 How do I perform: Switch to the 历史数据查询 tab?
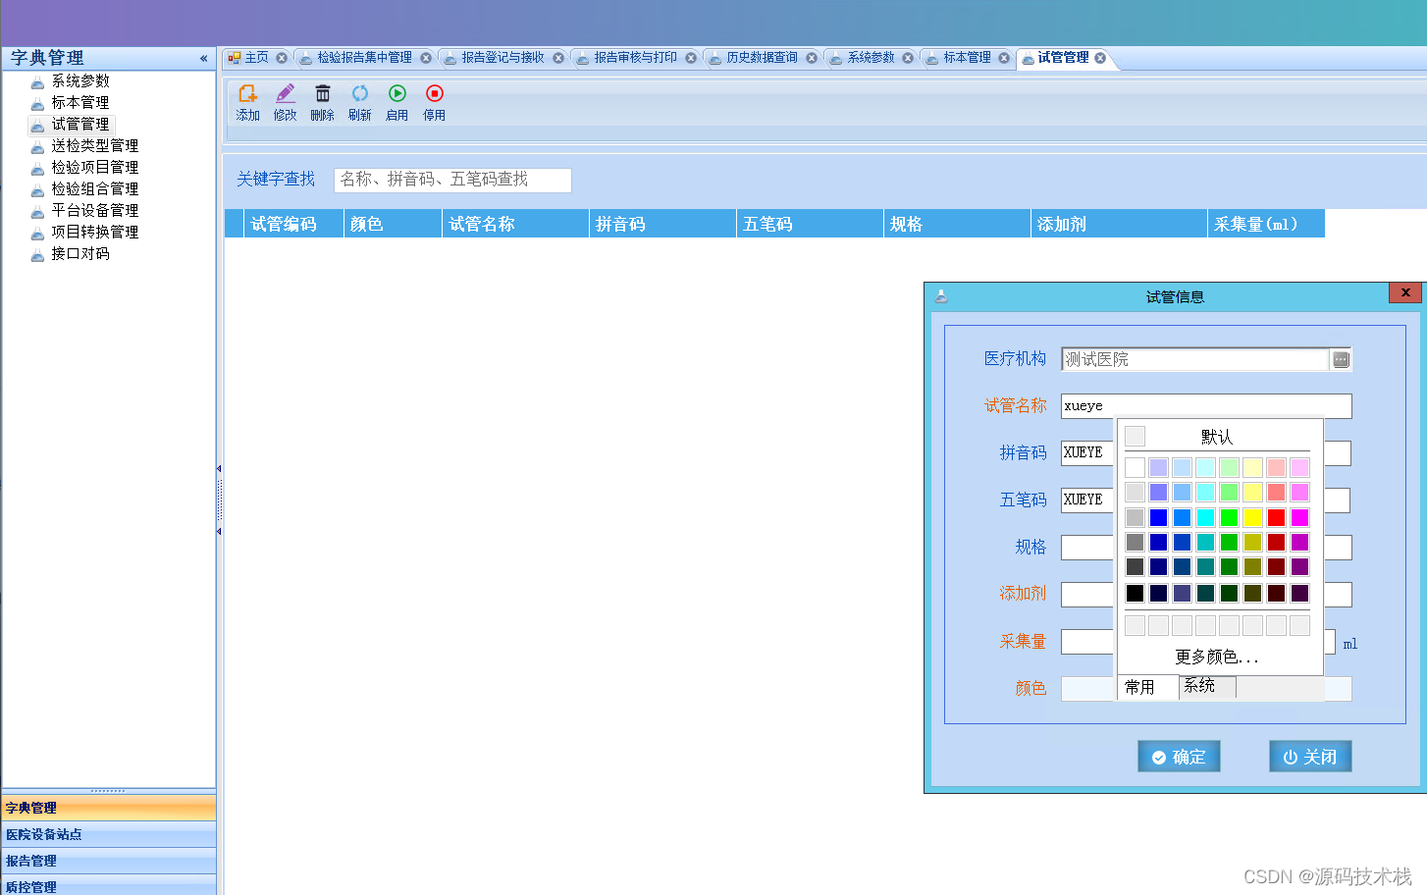(762, 58)
